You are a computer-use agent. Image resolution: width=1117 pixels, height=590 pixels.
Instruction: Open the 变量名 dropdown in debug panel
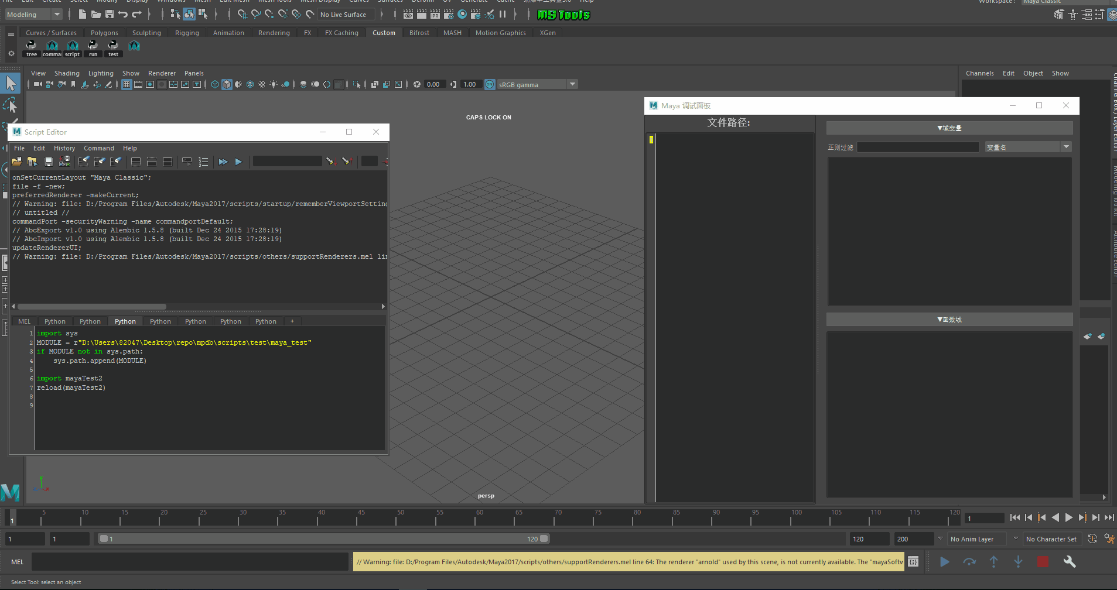(1028, 147)
